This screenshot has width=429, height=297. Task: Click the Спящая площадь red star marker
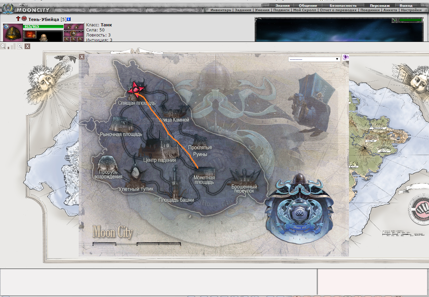(136, 89)
